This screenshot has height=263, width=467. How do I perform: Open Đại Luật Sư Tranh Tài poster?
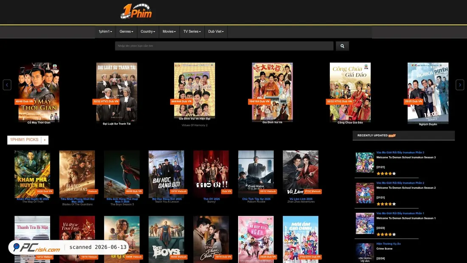click(117, 92)
